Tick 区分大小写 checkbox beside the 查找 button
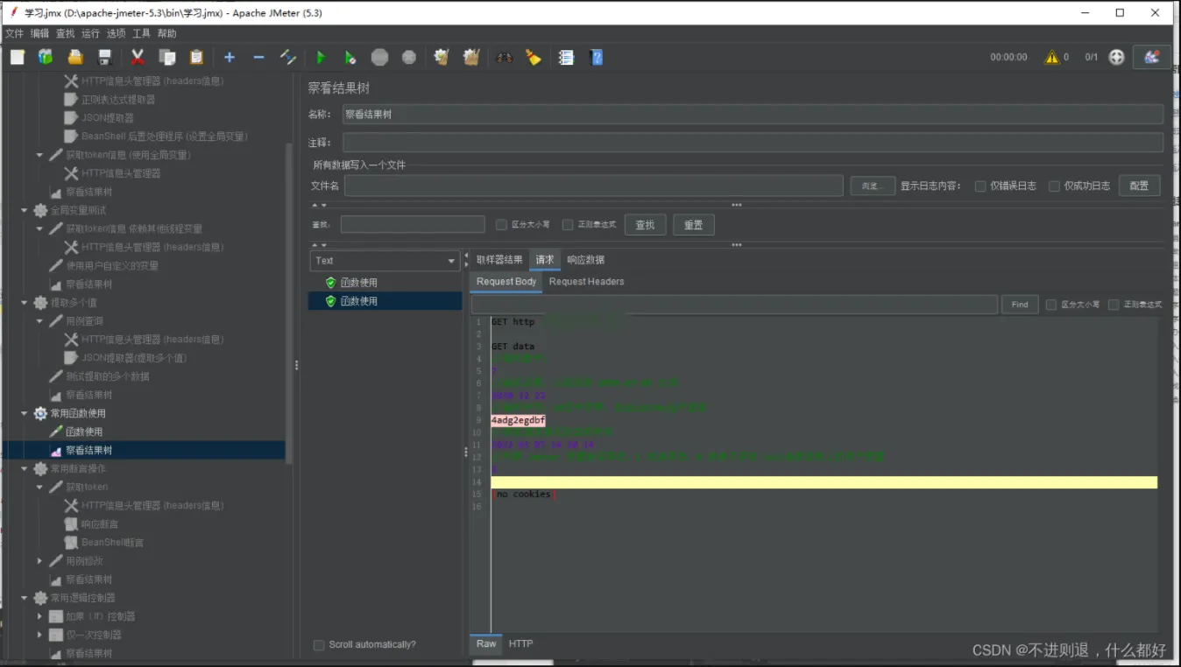 [x=501, y=225]
